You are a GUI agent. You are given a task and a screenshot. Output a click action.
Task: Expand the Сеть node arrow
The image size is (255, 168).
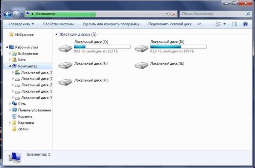point(10,104)
